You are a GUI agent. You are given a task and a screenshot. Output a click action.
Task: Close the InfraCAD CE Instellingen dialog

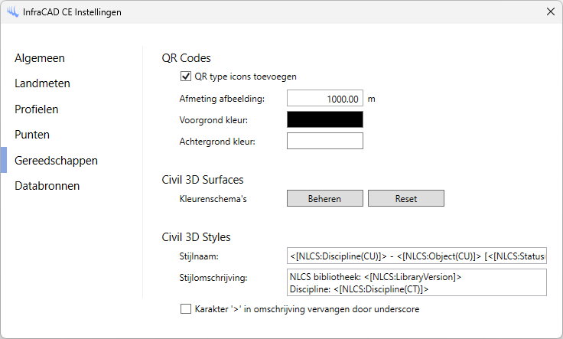pos(551,11)
